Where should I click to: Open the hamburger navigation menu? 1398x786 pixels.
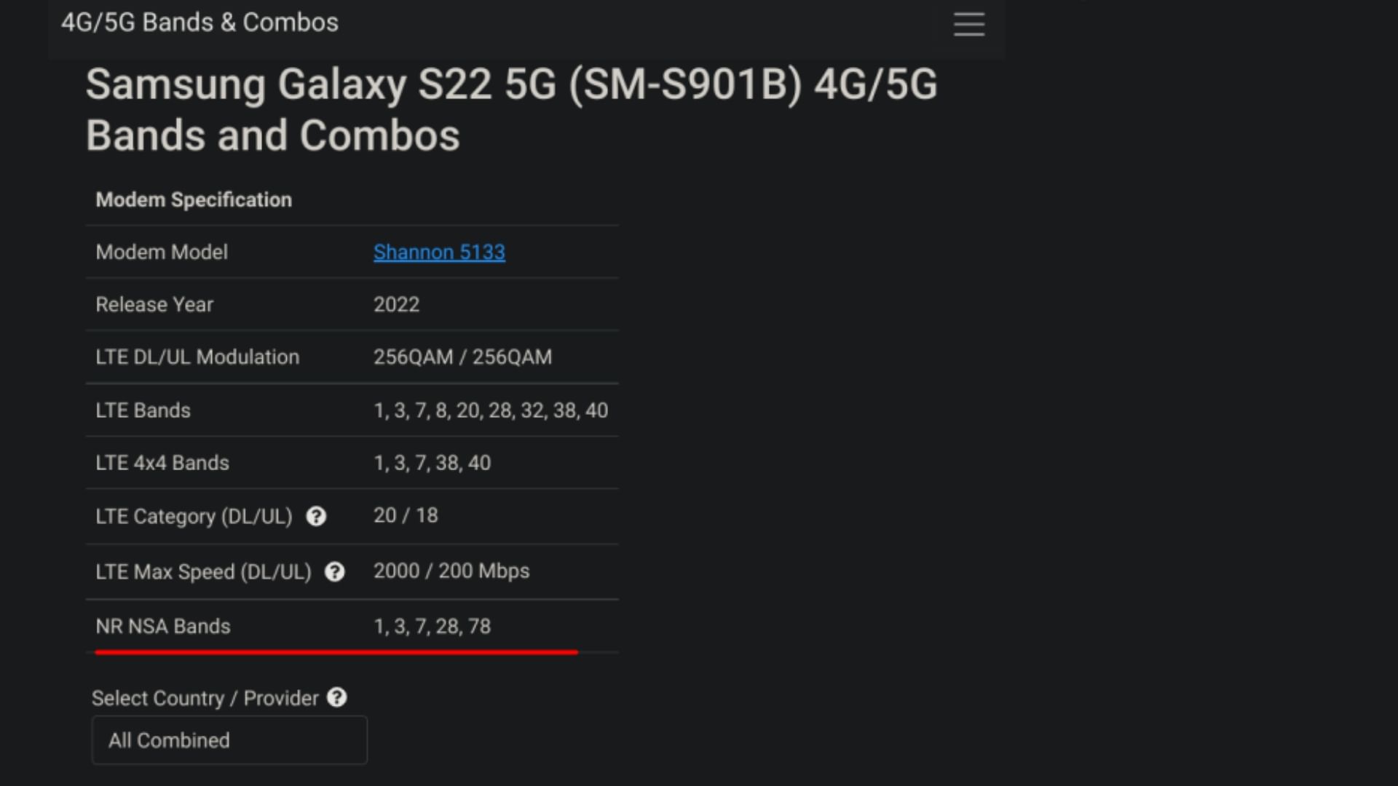(969, 24)
